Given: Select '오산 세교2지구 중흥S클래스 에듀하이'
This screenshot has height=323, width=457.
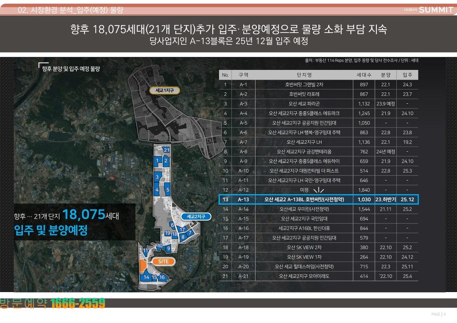Looking at the screenshot, I should click(304, 161).
